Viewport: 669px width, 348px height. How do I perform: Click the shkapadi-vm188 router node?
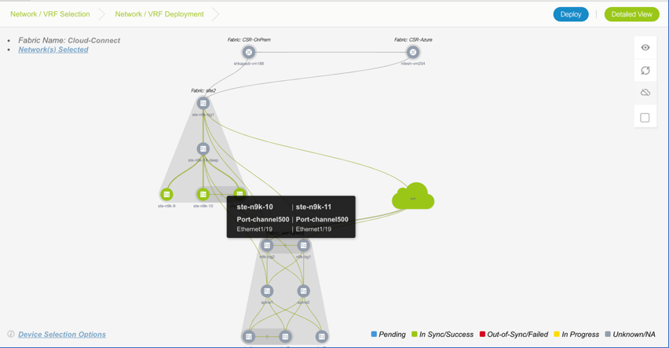(248, 53)
